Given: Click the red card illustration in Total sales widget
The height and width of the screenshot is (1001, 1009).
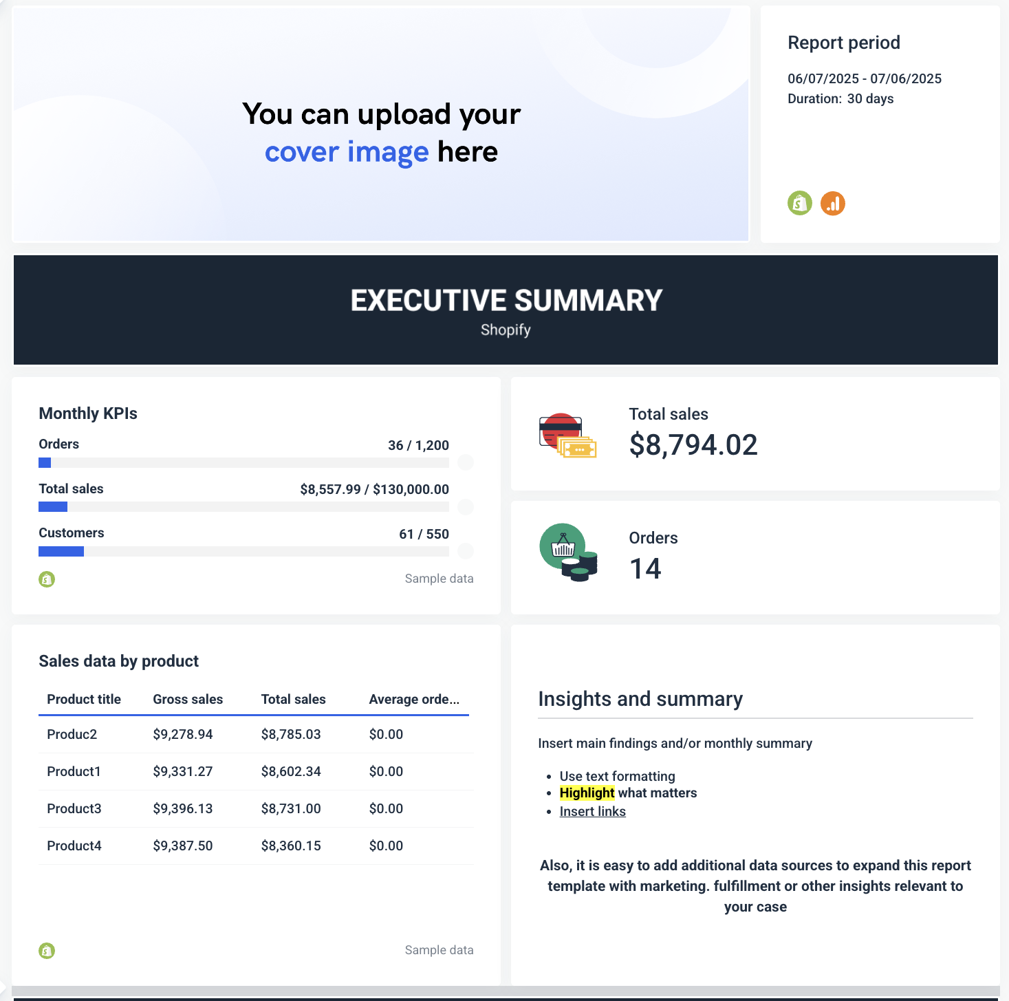Looking at the screenshot, I should point(561,427).
